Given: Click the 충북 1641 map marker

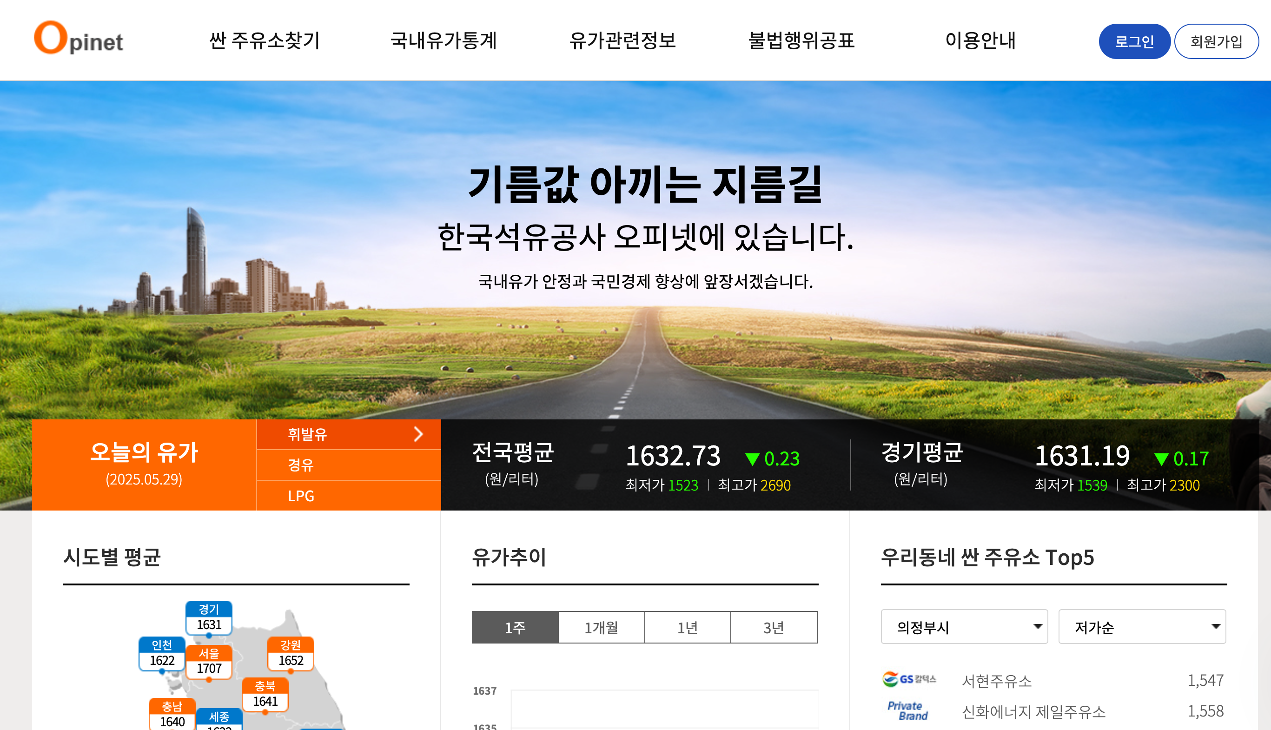Looking at the screenshot, I should pos(265,694).
